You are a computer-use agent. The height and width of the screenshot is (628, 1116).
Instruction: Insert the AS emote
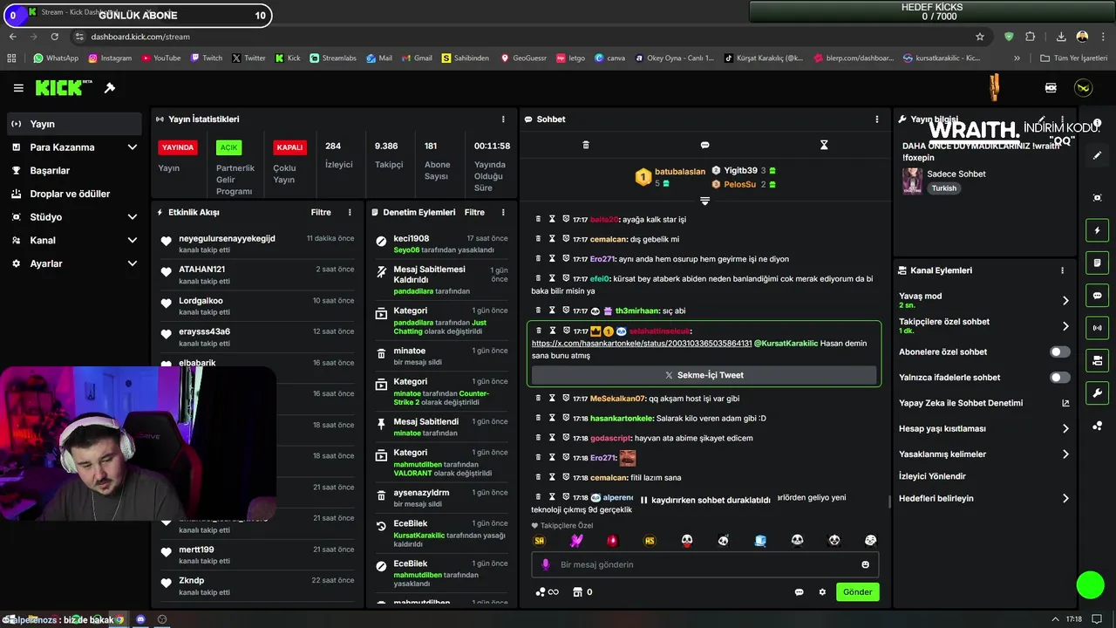650,541
